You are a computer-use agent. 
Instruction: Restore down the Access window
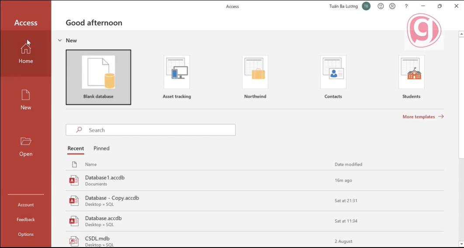click(440, 6)
